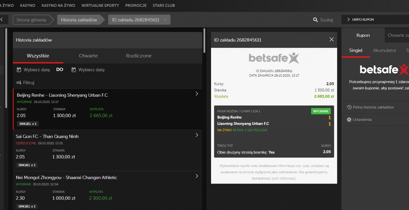This screenshot has width=409, height=210.
Task: Close the bet receipt panel with X
Action: click(332, 39)
